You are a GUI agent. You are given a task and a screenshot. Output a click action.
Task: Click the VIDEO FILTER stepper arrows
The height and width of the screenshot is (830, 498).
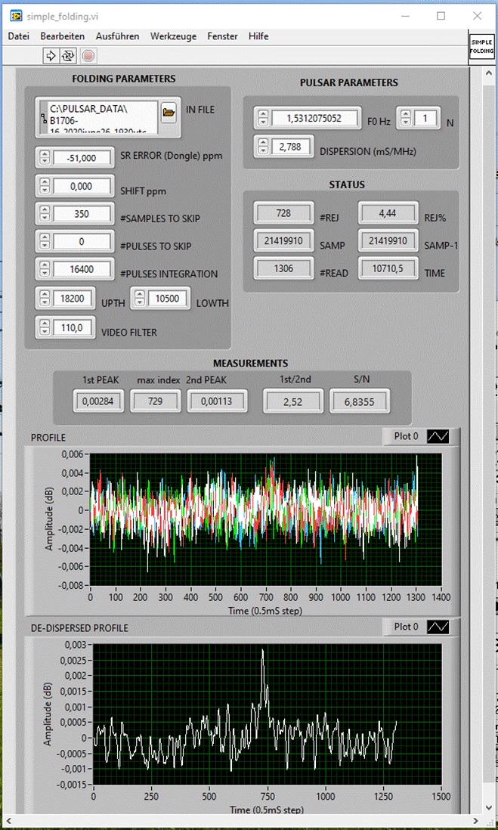45,328
